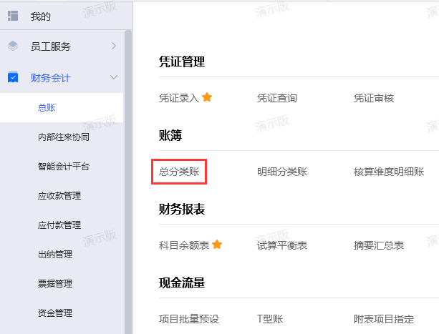Open 内部往来协同 sidebar item

pyautogui.click(x=63, y=137)
